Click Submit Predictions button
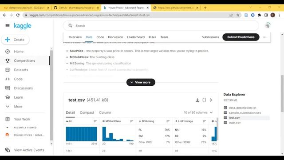284x160 pixels. click(241, 37)
